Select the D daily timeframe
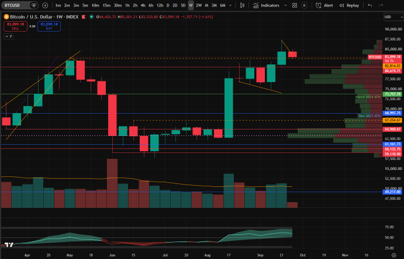The image size is (404, 259). point(168,5)
